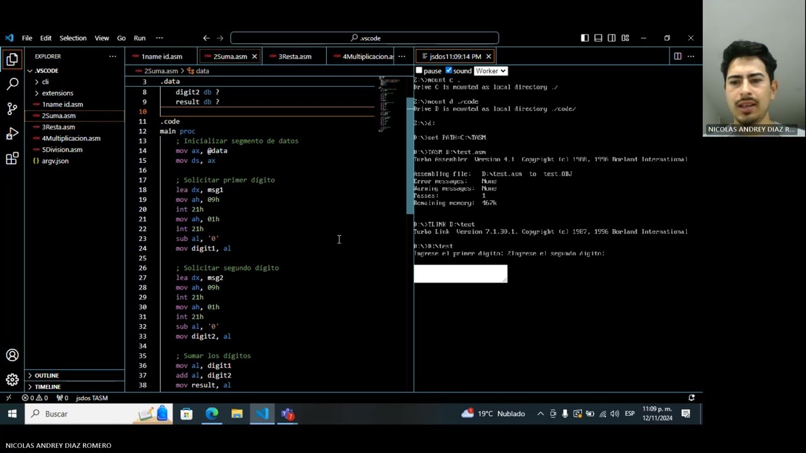
Task: Click the white input area in jsdos
Action: pyautogui.click(x=460, y=274)
